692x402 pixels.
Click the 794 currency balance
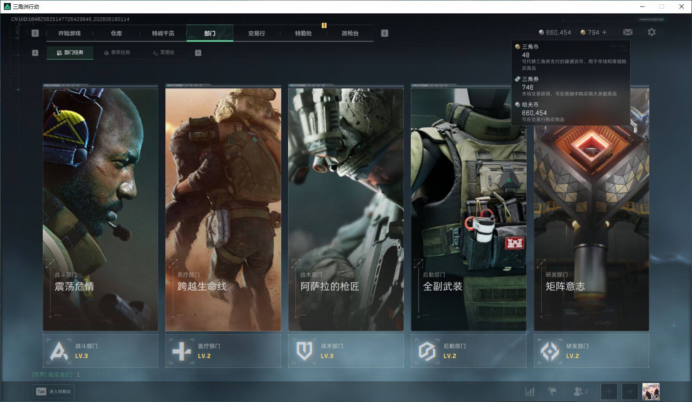(x=590, y=32)
